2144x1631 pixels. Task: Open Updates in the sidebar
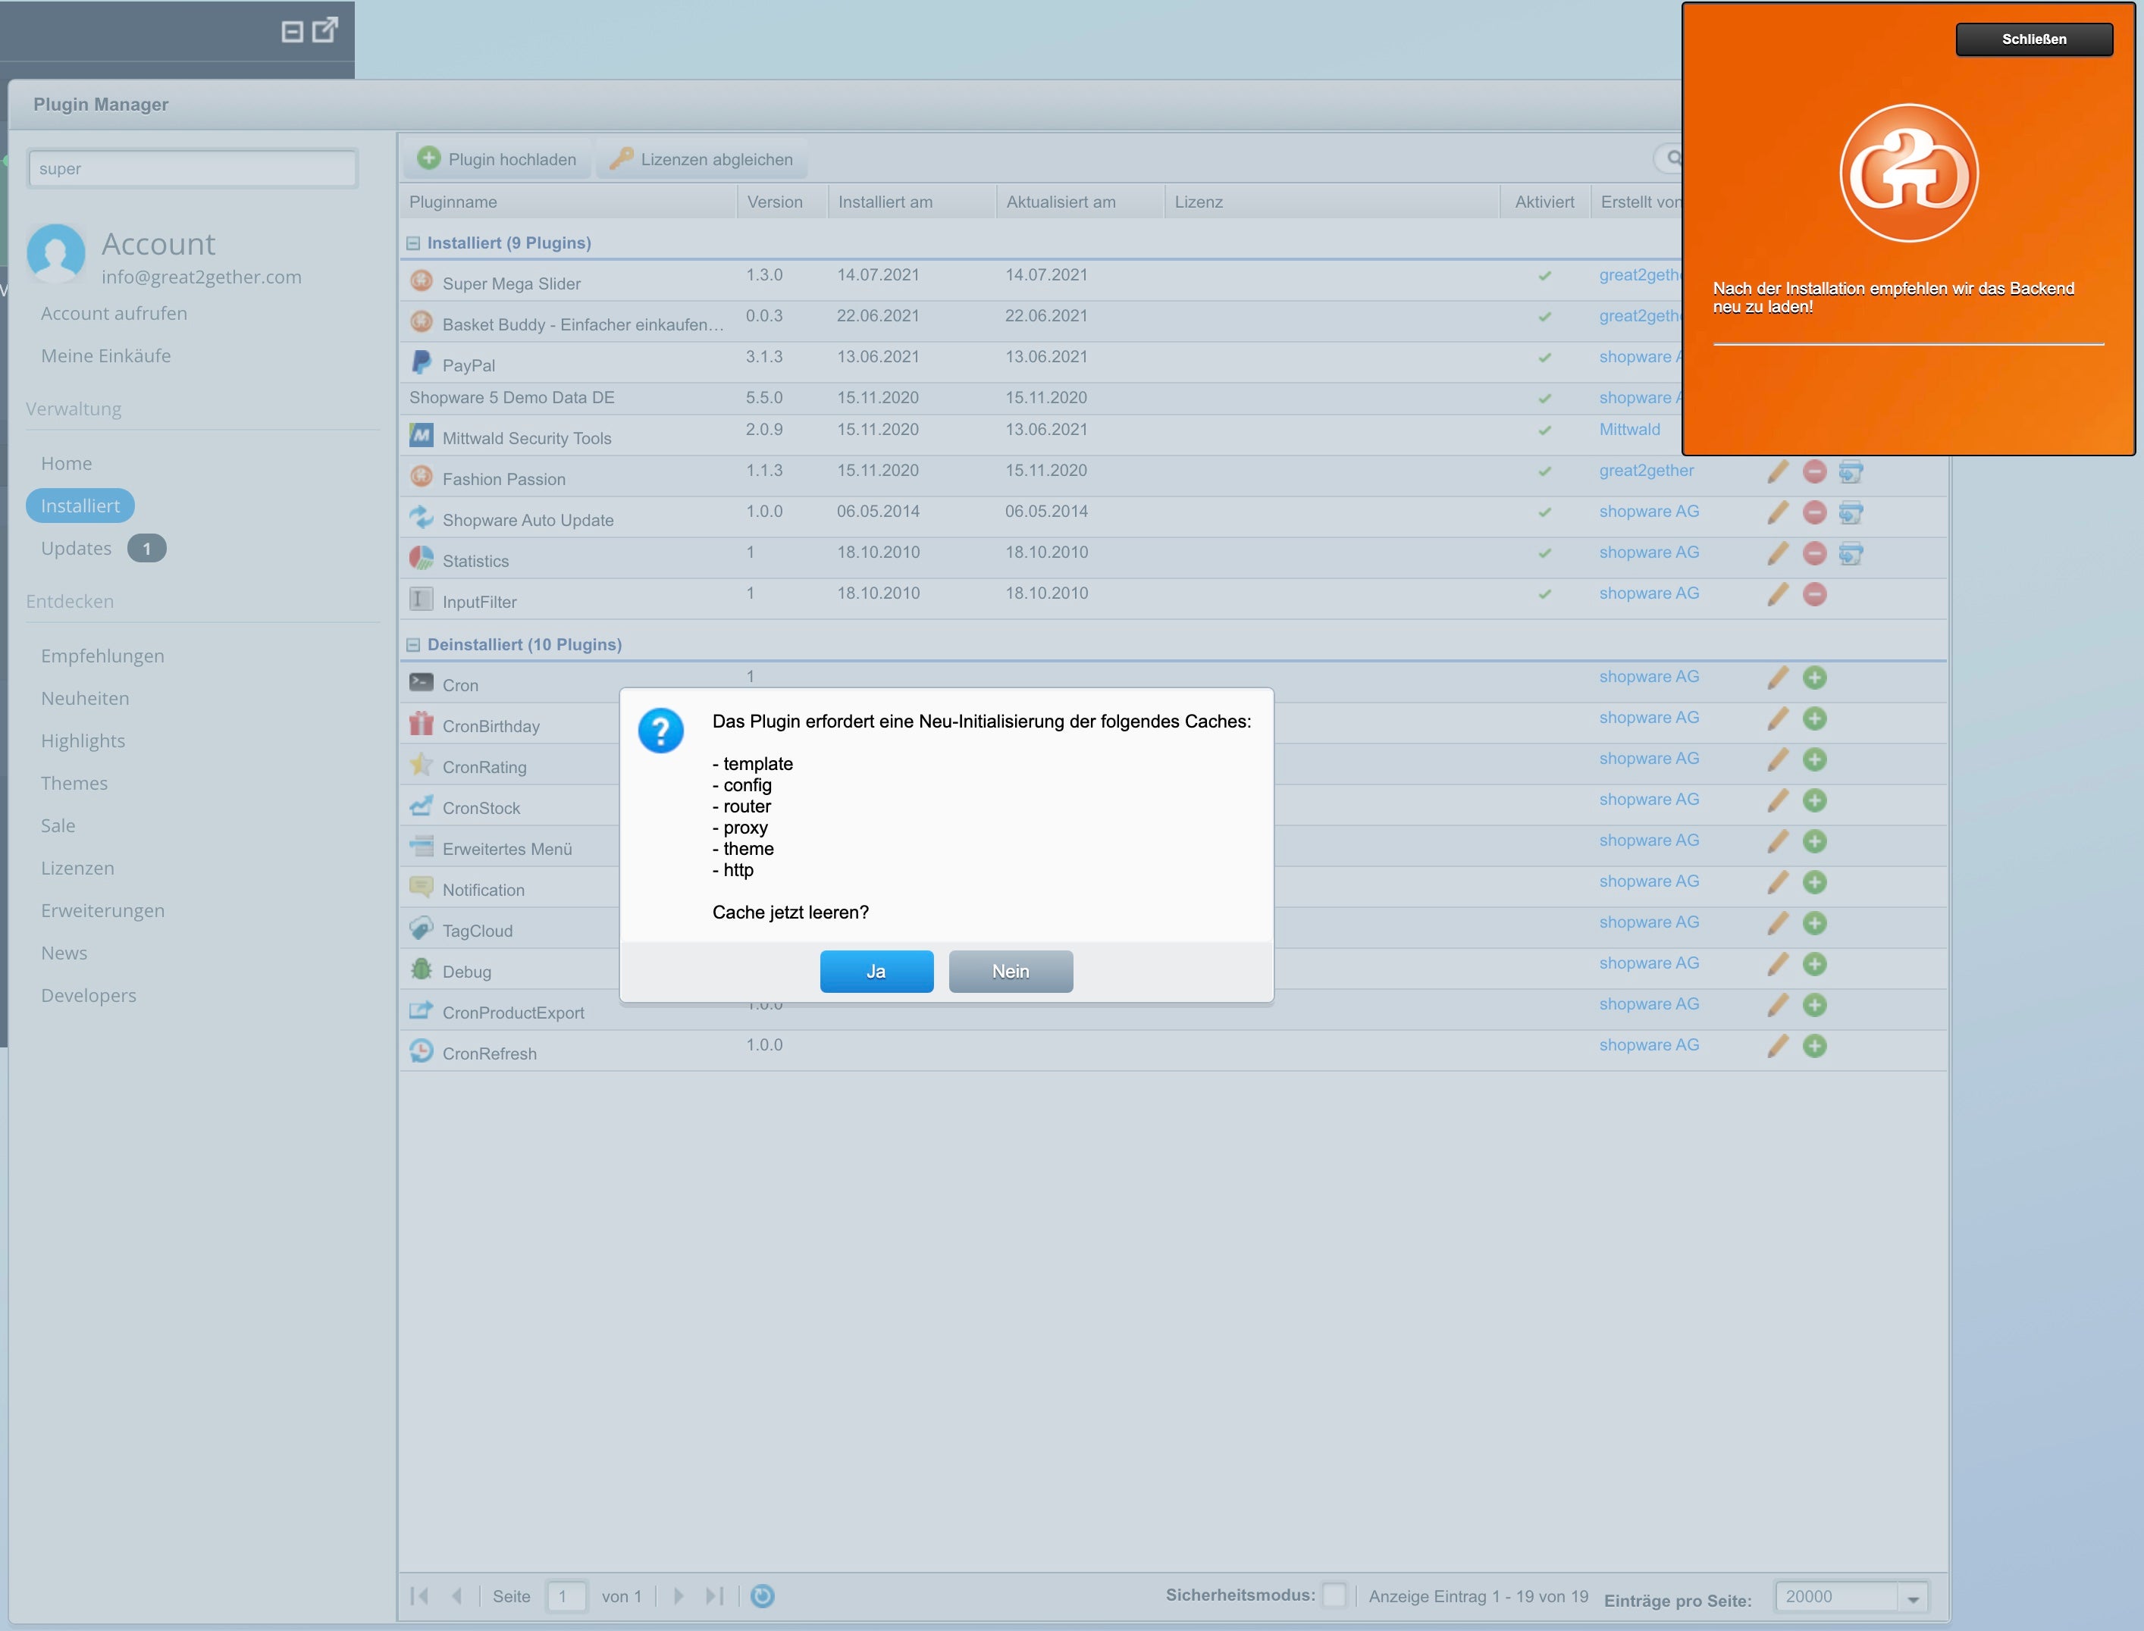tap(77, 549)
